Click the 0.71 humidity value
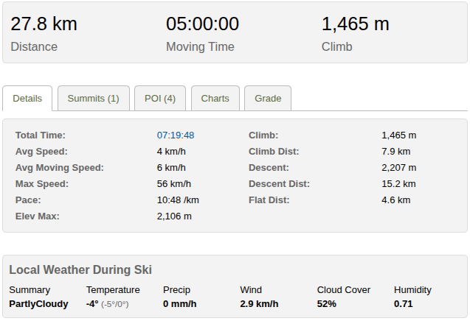 tap(404, 304)
